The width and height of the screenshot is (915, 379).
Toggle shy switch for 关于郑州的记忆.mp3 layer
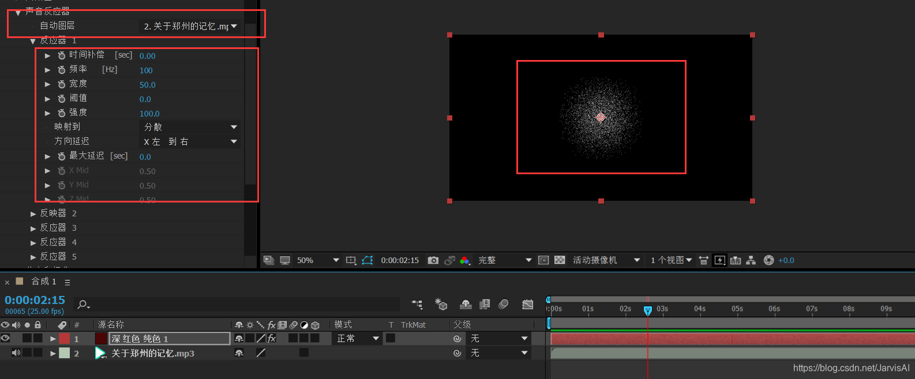point(239,353)
